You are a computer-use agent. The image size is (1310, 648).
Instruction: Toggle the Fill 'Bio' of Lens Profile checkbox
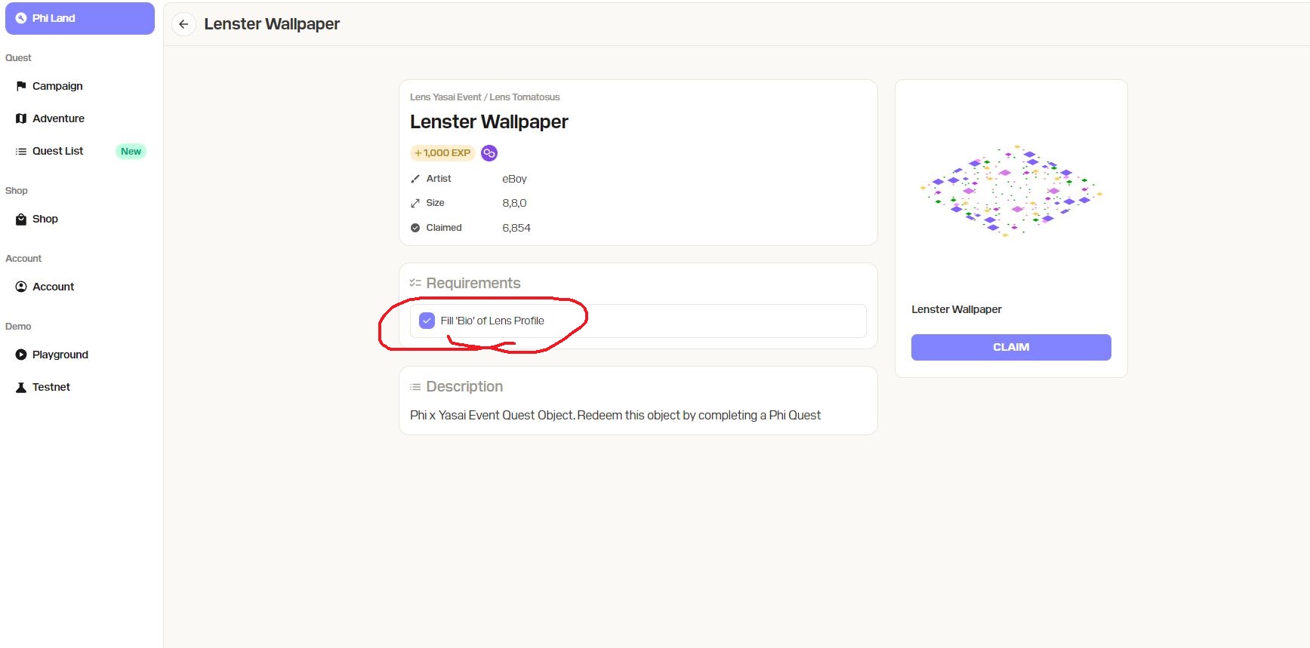pos(427,321)
